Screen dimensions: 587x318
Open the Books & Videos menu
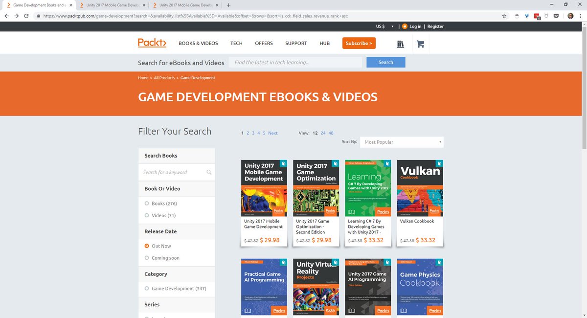[x=198, y=43]
